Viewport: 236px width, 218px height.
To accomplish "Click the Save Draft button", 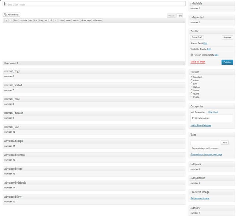I will pos(197,37).
